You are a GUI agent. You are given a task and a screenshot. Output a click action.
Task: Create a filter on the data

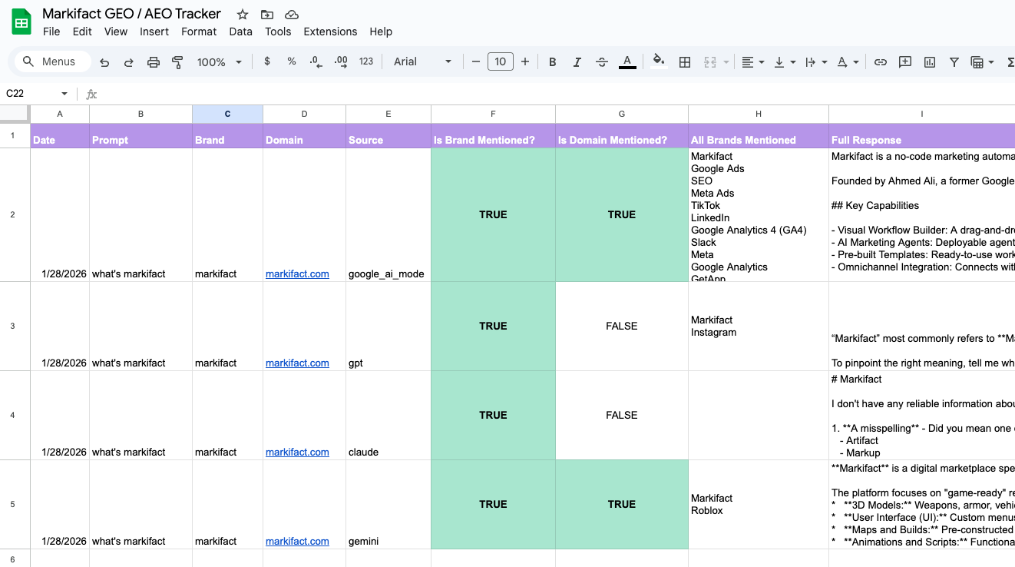954,61
